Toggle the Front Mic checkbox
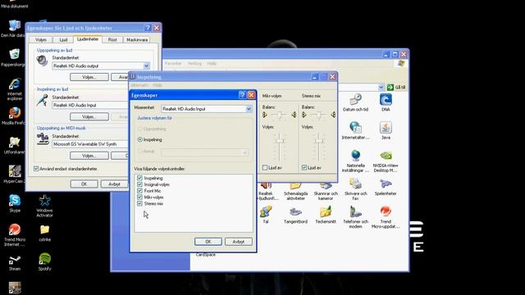 click(x=139, y=191)
